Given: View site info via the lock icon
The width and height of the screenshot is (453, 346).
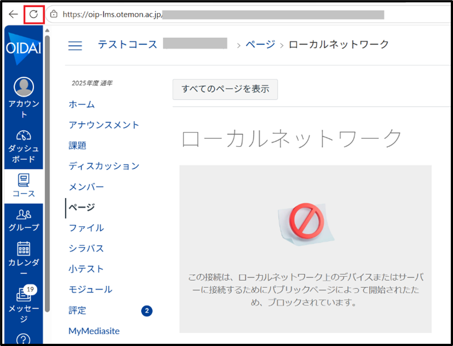Looking at the screenshot, I should (54, 14).
